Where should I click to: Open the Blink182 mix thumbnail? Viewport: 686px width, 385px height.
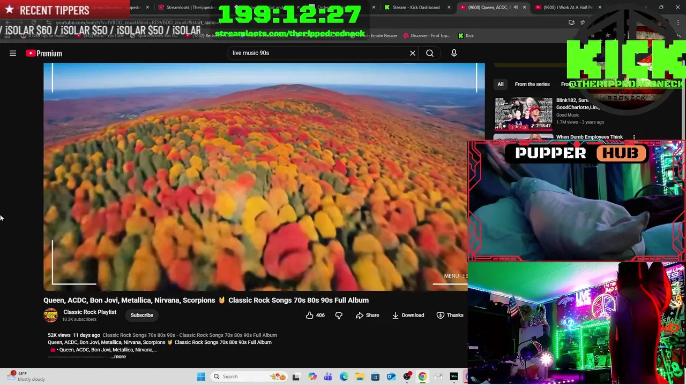coord(523,114)
